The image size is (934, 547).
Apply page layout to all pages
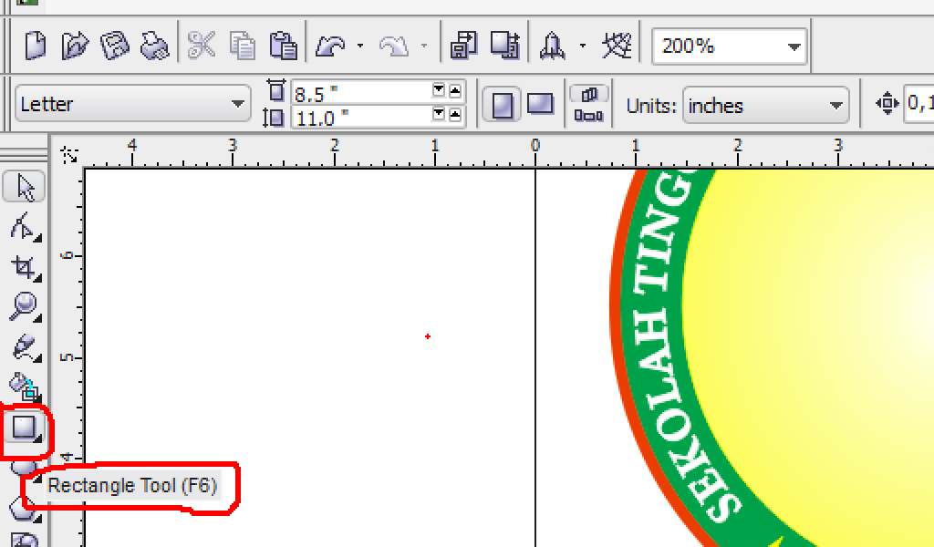click(589, 94)
